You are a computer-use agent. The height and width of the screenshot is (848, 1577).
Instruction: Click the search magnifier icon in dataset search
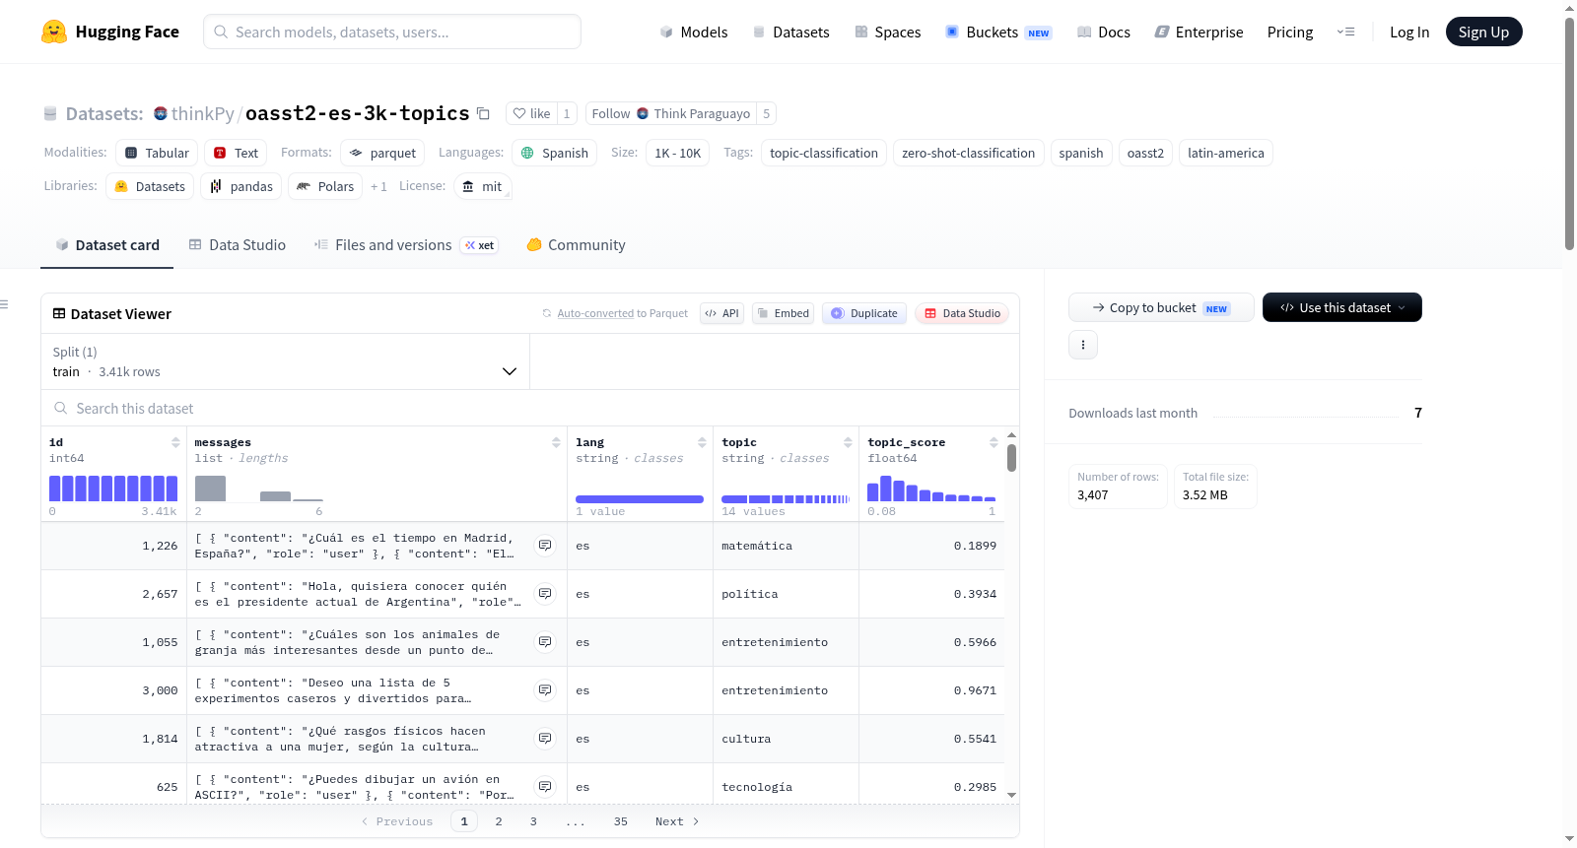coord(61,408)
